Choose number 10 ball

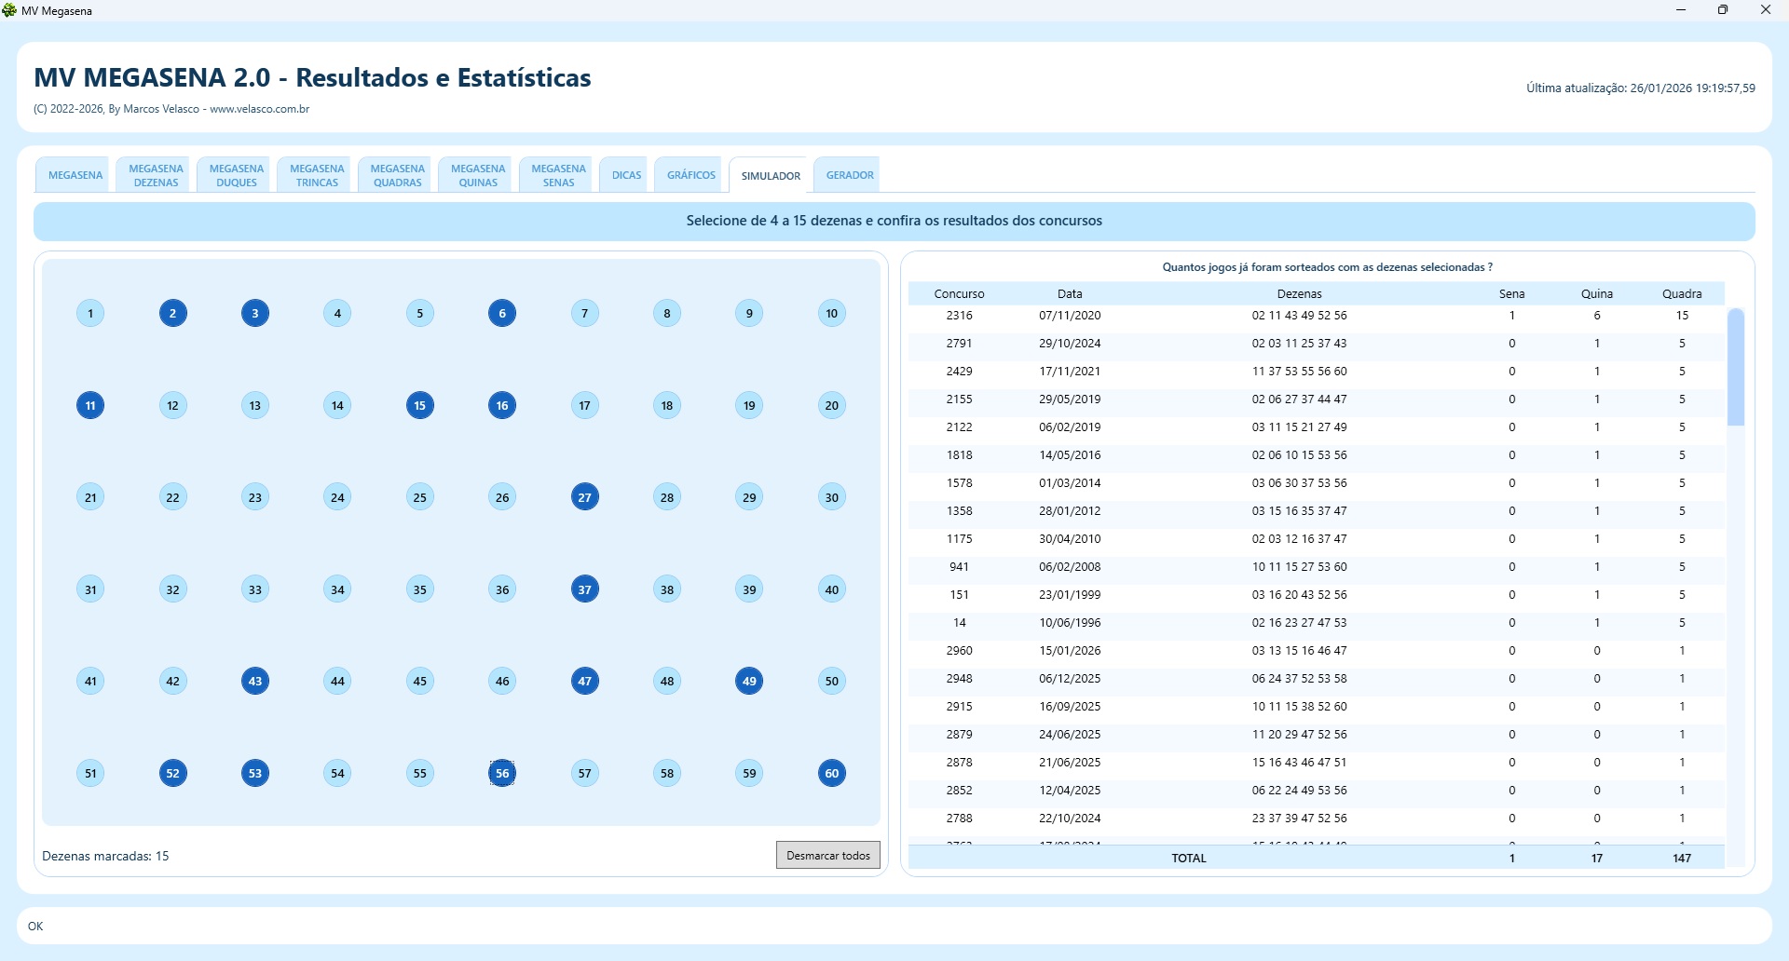[x=831, y=313]
